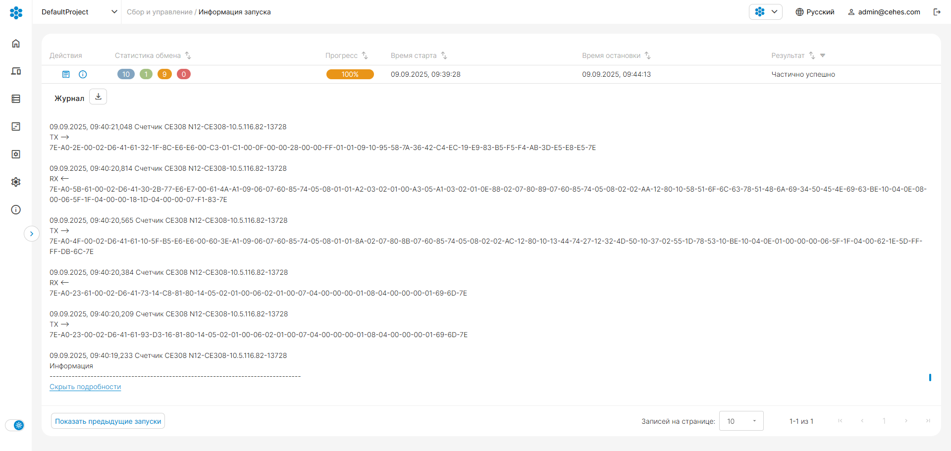The height and width of the screenshot is (451, 951).
Task: Sort by Время старта column
Action: point(444,55)
